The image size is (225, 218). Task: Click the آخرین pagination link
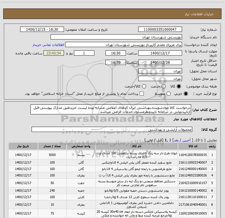click(186, 140)
